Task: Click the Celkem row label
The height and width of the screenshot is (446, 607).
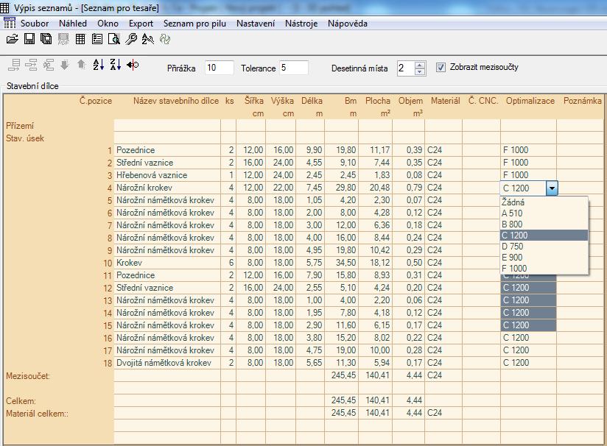Action: point(21,401)
